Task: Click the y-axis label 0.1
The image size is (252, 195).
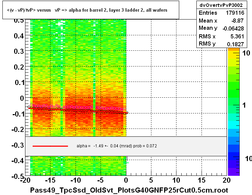Action: pyautogui.click(x=19, y=83)
